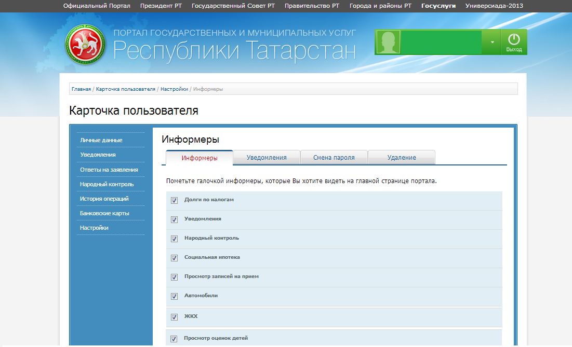Expand the user account dropdown arrow
Viewport: 572px width, 347px height.
[x=491, y=43]
